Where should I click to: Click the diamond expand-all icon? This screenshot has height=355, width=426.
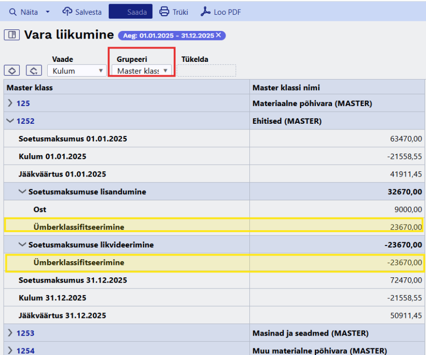(12, 70)
